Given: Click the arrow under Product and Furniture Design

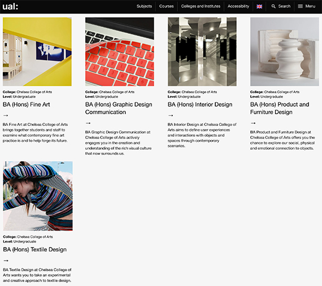Looking at the screenshot, I should click(253, 123).
